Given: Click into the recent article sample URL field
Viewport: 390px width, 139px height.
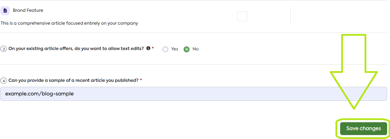Looking at the screenshot, I should pos(194,94).
